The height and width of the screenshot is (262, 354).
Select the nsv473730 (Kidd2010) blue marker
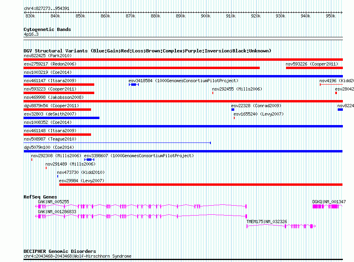tap(58, 176)
